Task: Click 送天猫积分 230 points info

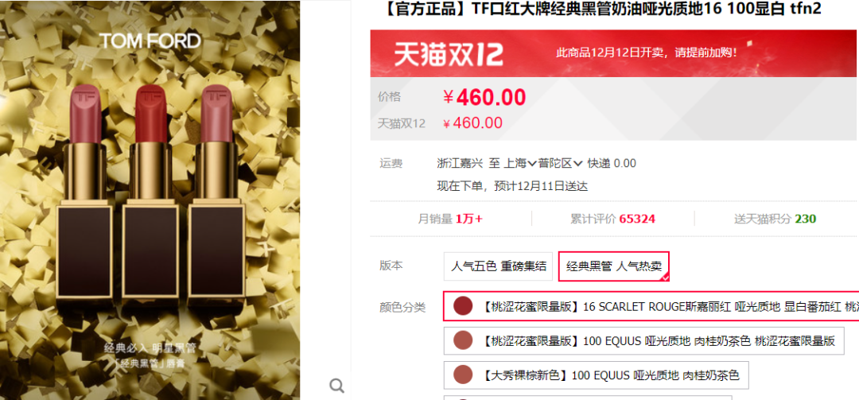Action: tap(775, 219)
